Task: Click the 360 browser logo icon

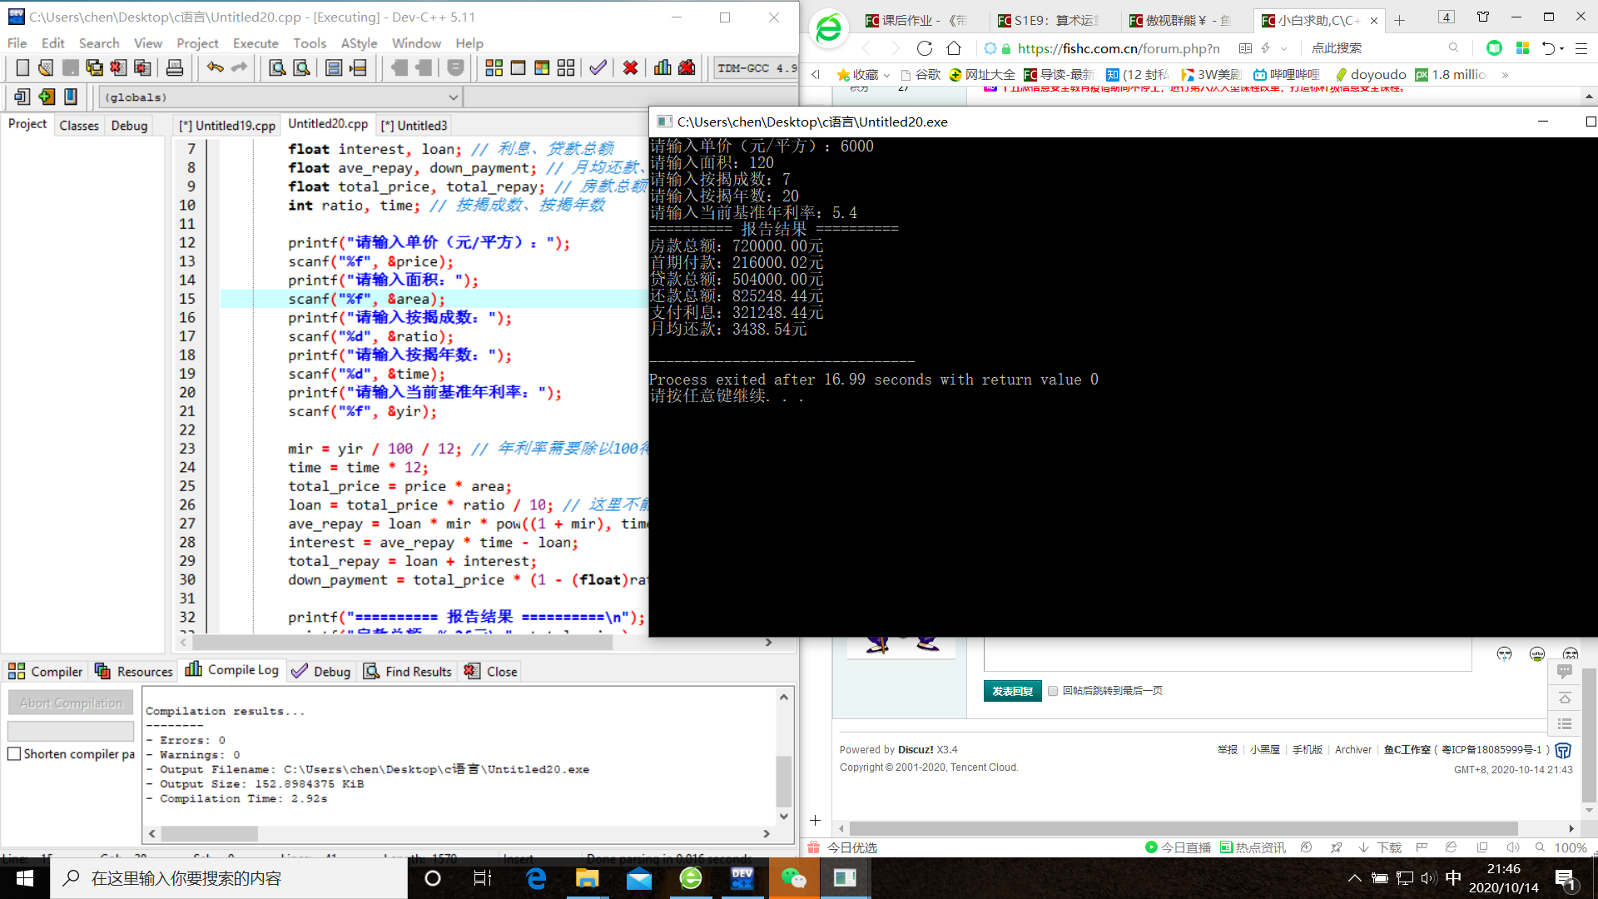Action: [x=828, y=29]
